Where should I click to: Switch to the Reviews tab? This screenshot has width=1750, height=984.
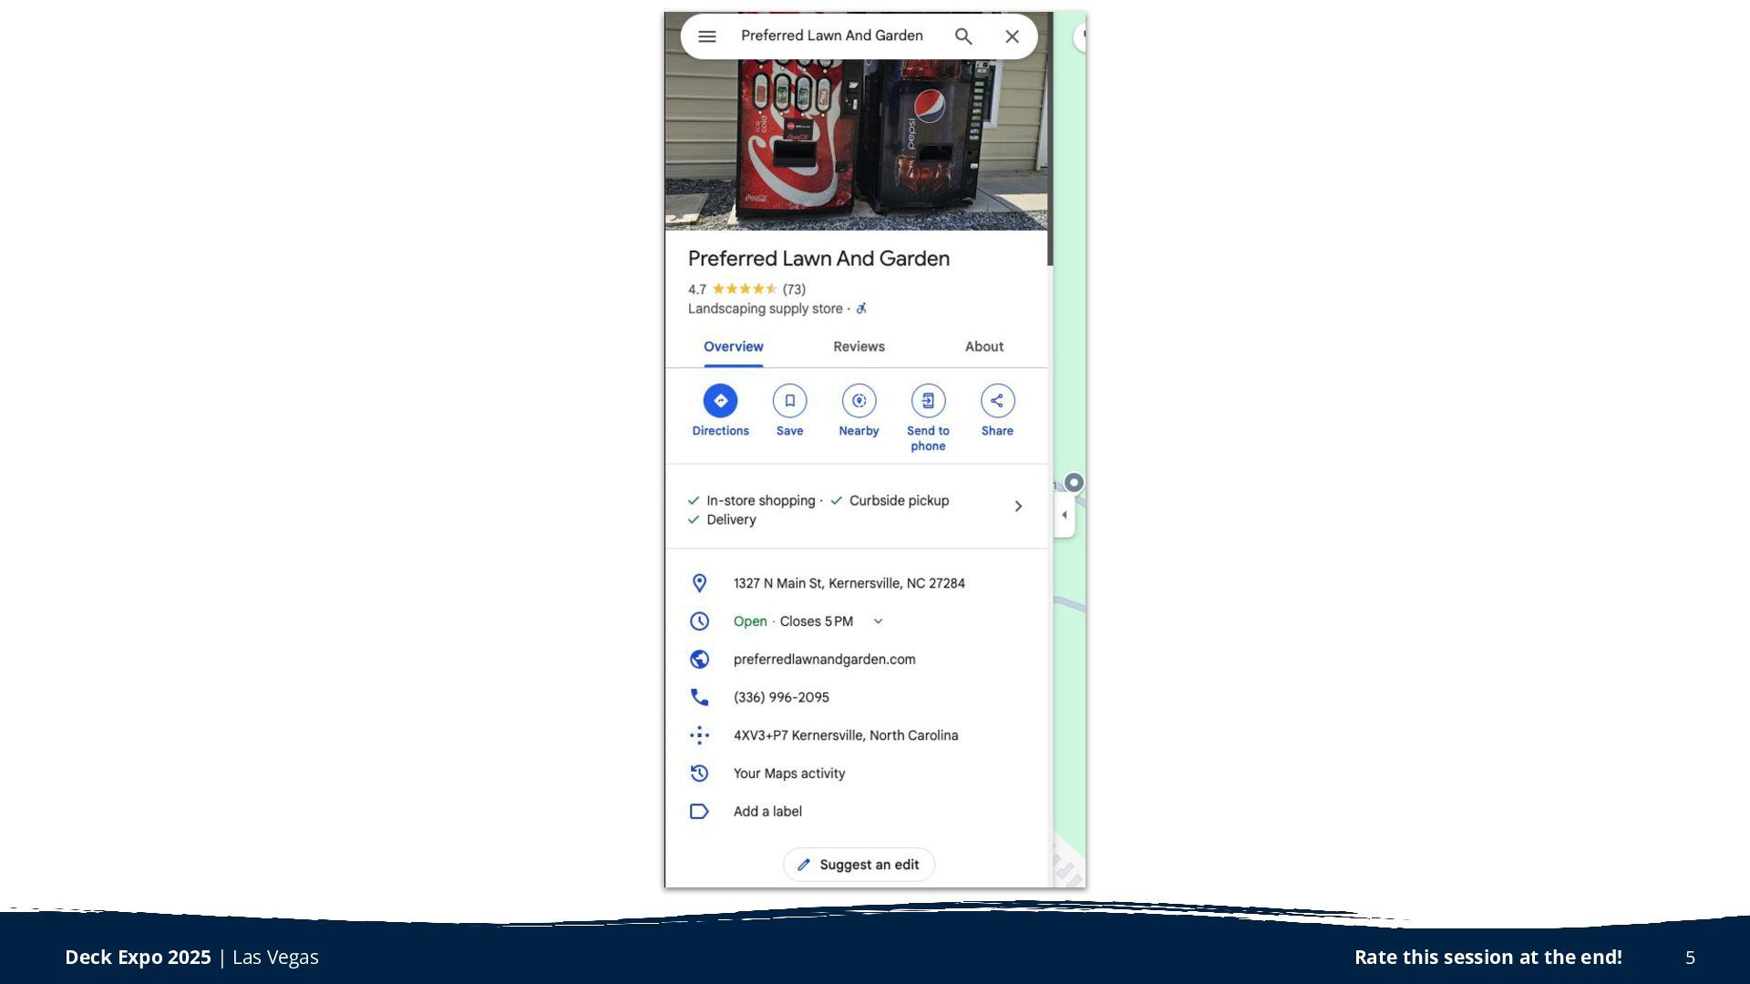(859, 347)
